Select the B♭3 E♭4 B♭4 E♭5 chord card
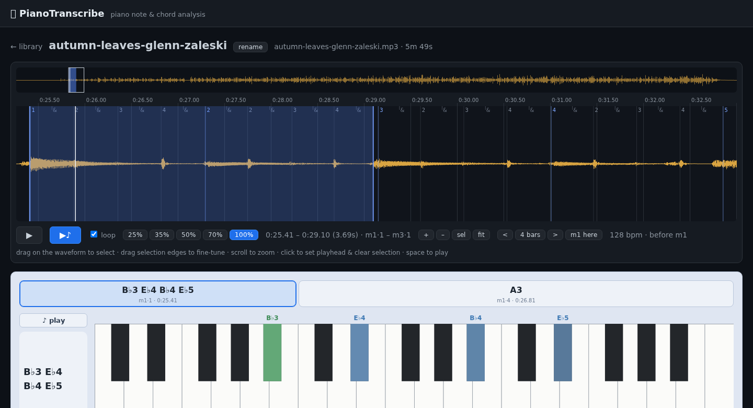The width and height of the screenshot is (753, 408). point(158,293)
